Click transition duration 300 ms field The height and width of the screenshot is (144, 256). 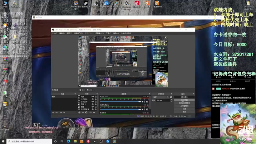tap(163, 100)
